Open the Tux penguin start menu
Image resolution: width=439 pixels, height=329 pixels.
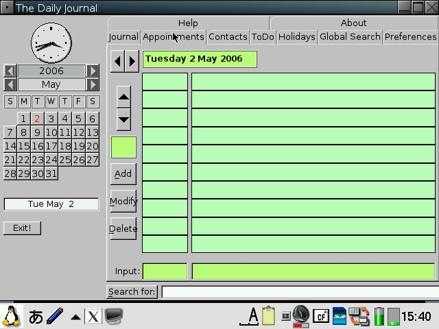tap(12, 316)
